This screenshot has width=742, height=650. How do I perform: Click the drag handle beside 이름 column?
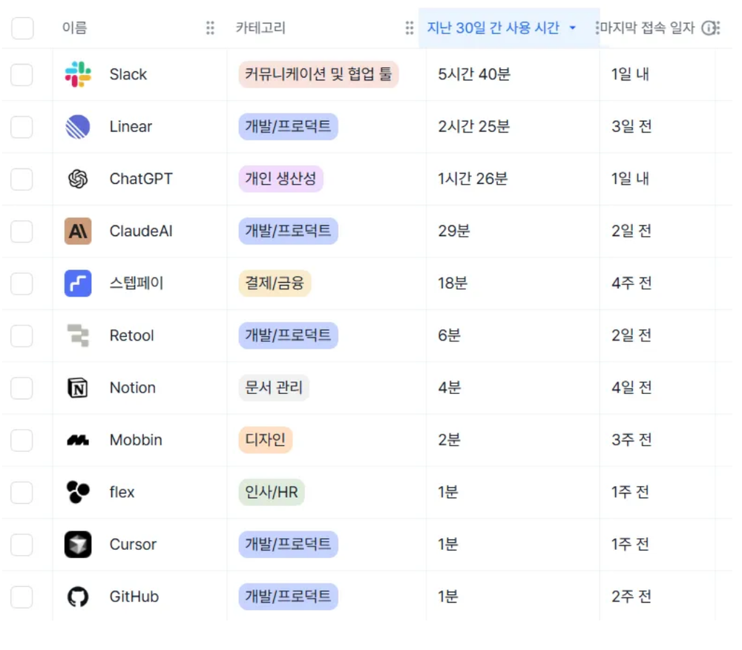210,27
